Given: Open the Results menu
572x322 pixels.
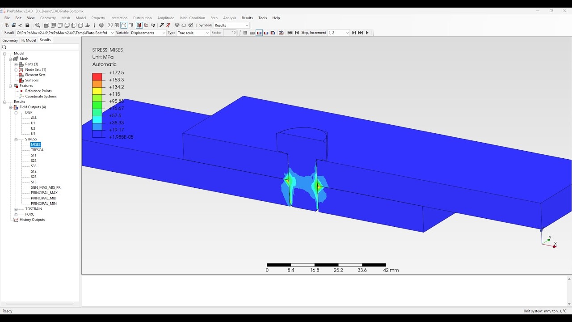Looking at the screenshot, I should pyautogui.click(x=247, y=18).
